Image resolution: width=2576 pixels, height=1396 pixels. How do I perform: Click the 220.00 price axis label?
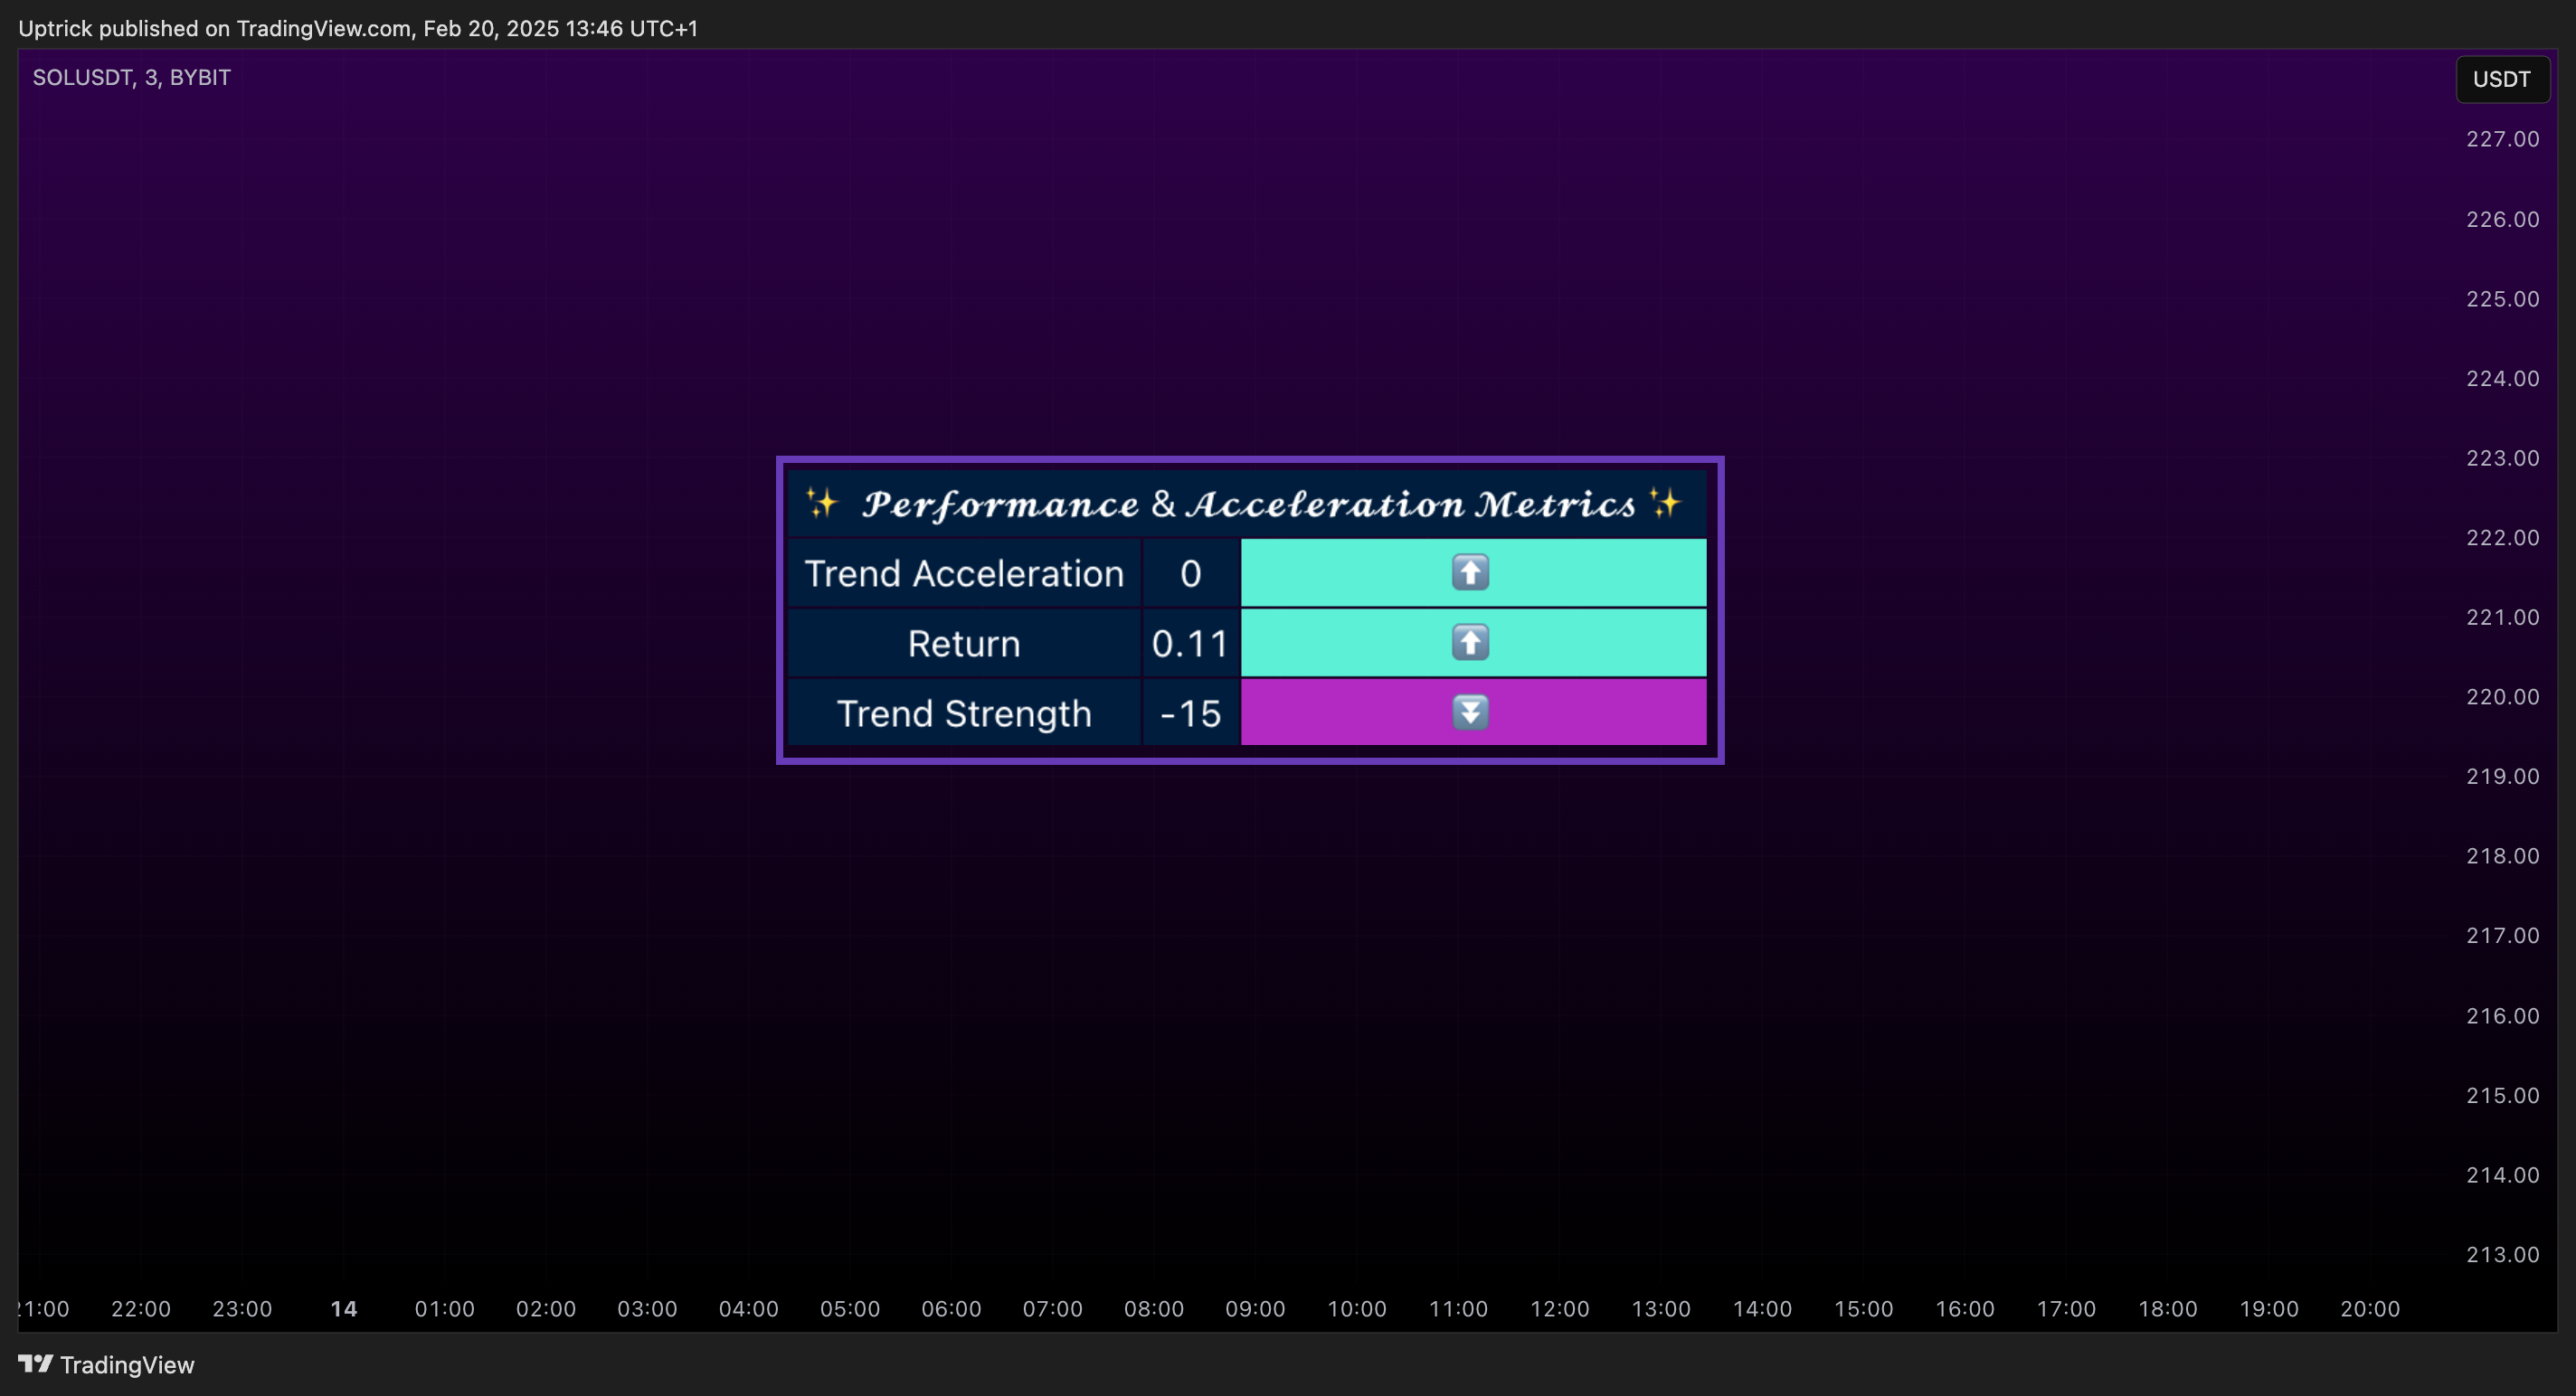pos(2502,696)
